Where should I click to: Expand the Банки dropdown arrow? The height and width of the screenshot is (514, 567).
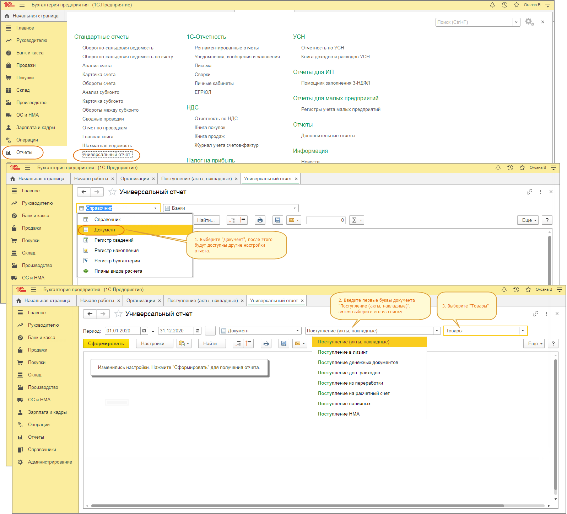click(x=294, y=208)
